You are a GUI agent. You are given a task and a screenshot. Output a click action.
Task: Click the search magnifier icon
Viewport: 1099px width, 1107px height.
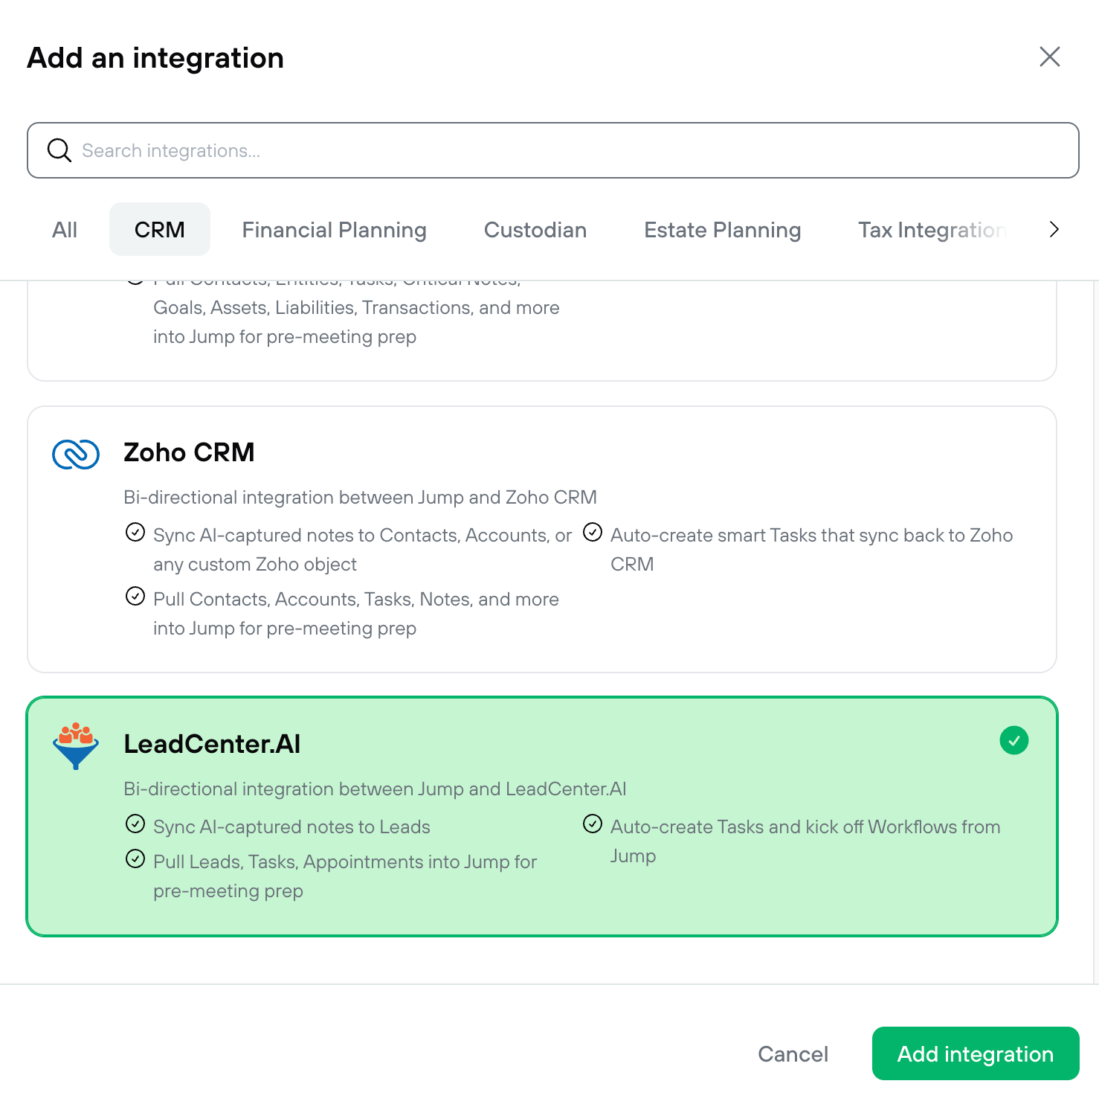click(59, 150)
